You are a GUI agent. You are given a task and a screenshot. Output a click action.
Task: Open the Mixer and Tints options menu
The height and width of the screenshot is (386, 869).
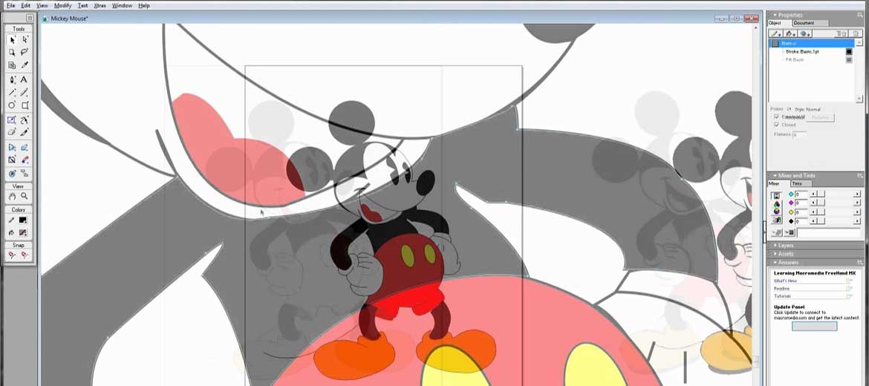[x=859, y=175]
